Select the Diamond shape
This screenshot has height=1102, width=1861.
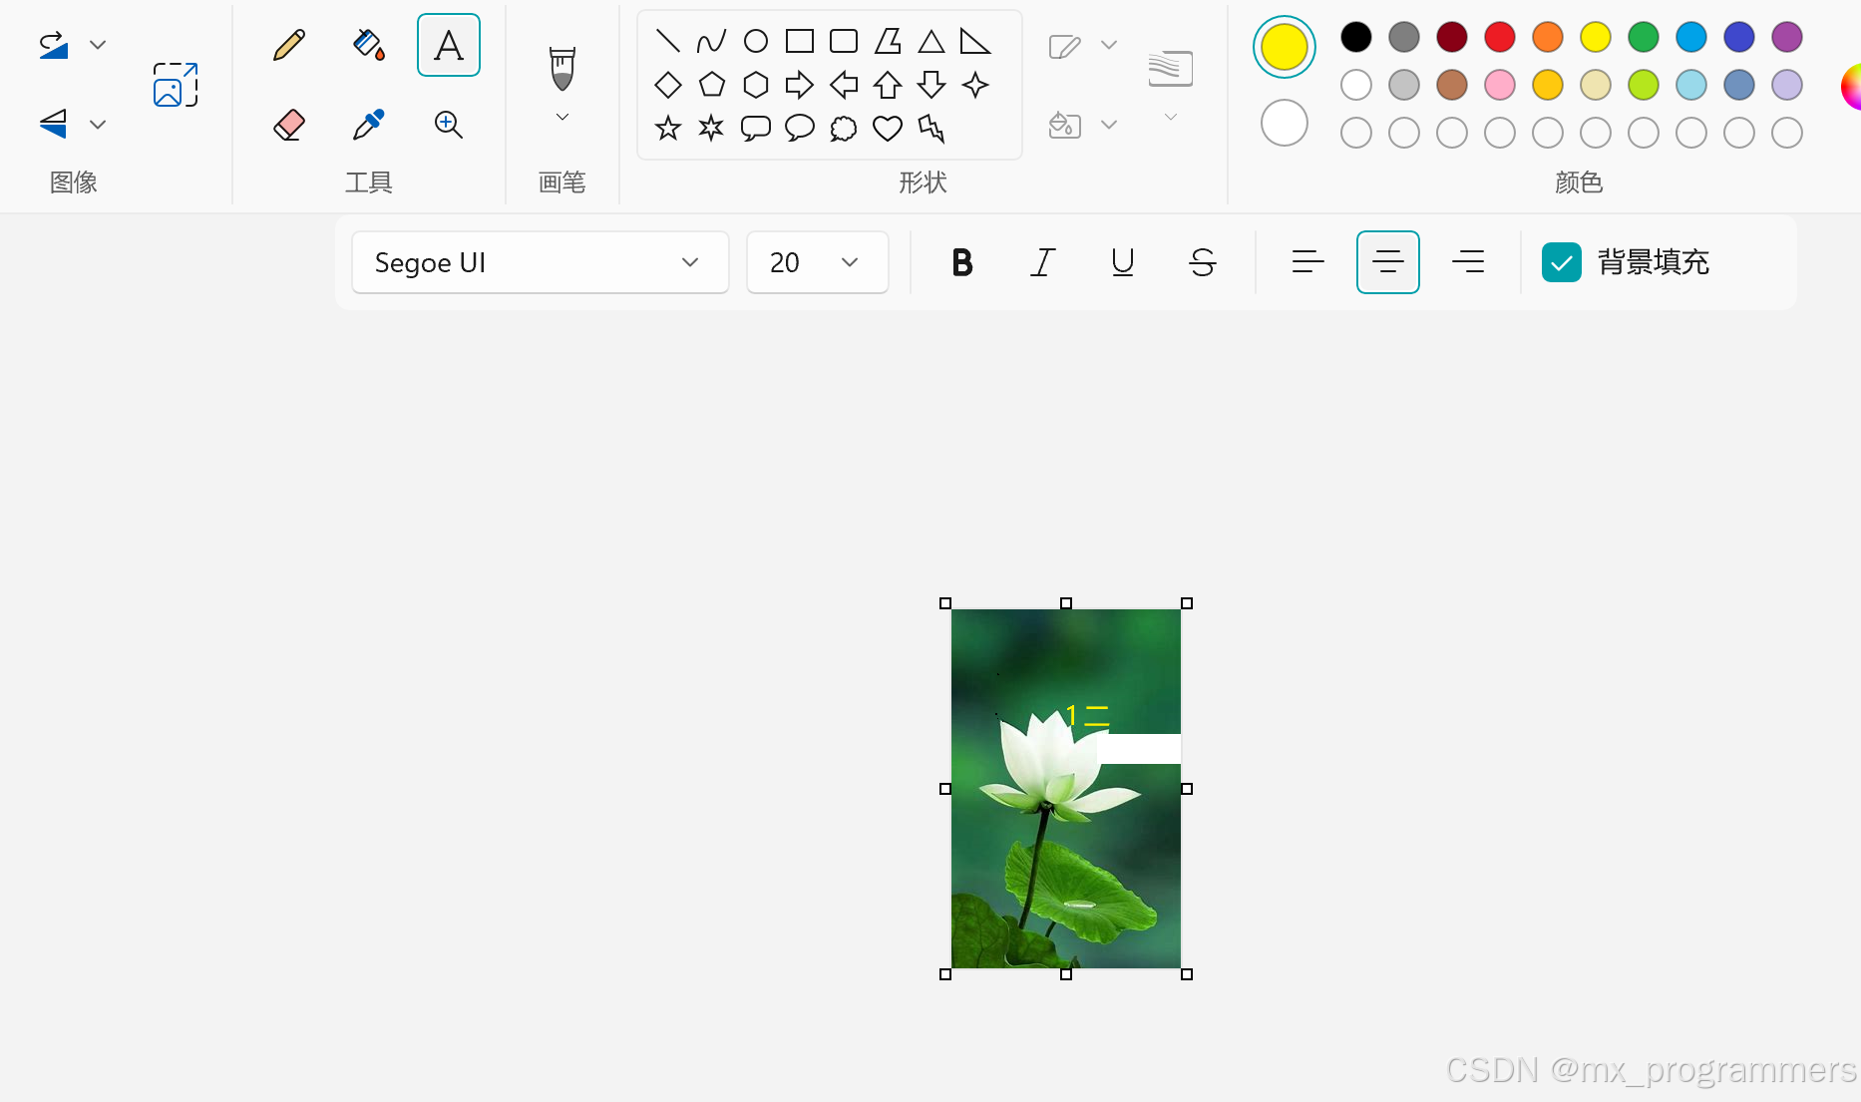click(x=668, y=85)
